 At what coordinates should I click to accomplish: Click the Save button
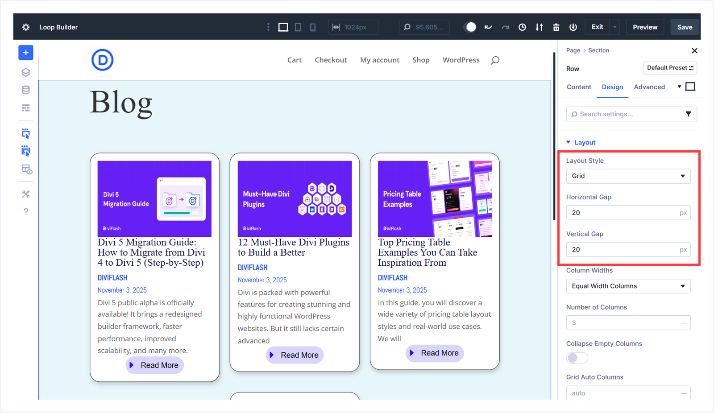(x=685, y=27)
